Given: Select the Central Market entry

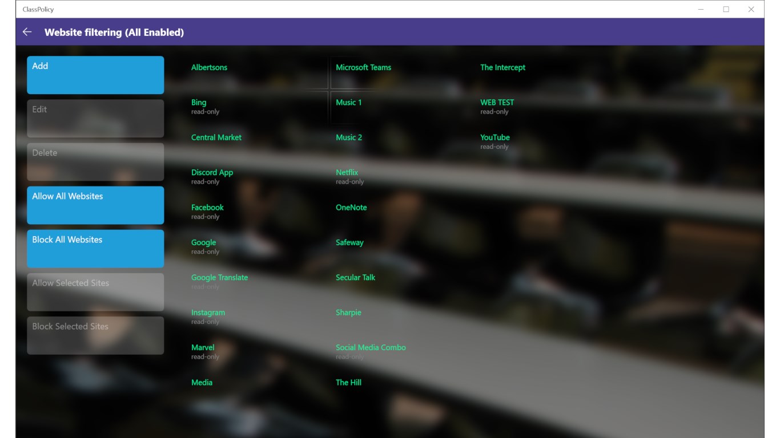Looking at the screenshot, I should [x=216, y=137].
